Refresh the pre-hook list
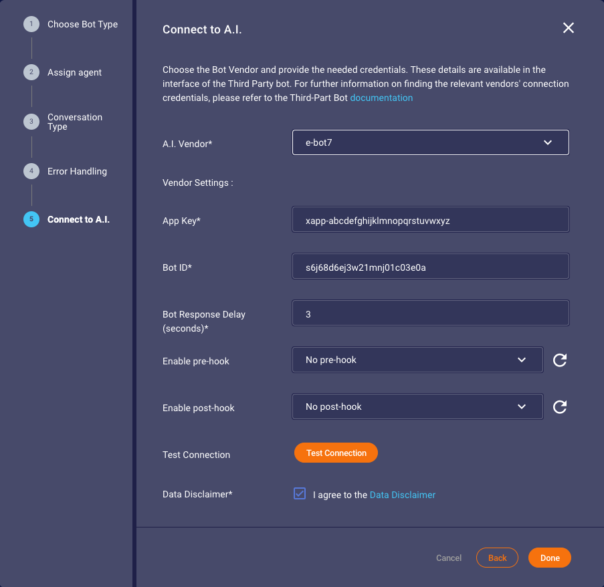604x587 pixels. click(559, 360)
